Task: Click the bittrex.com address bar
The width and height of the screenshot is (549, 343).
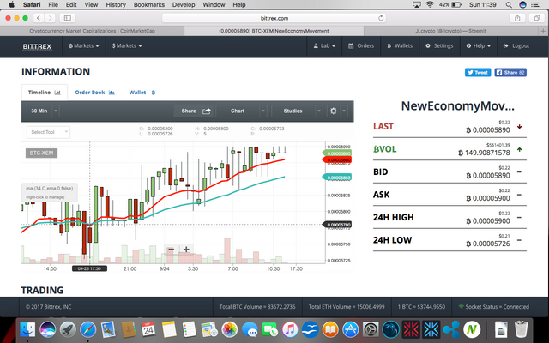Action: pos(274,18)
